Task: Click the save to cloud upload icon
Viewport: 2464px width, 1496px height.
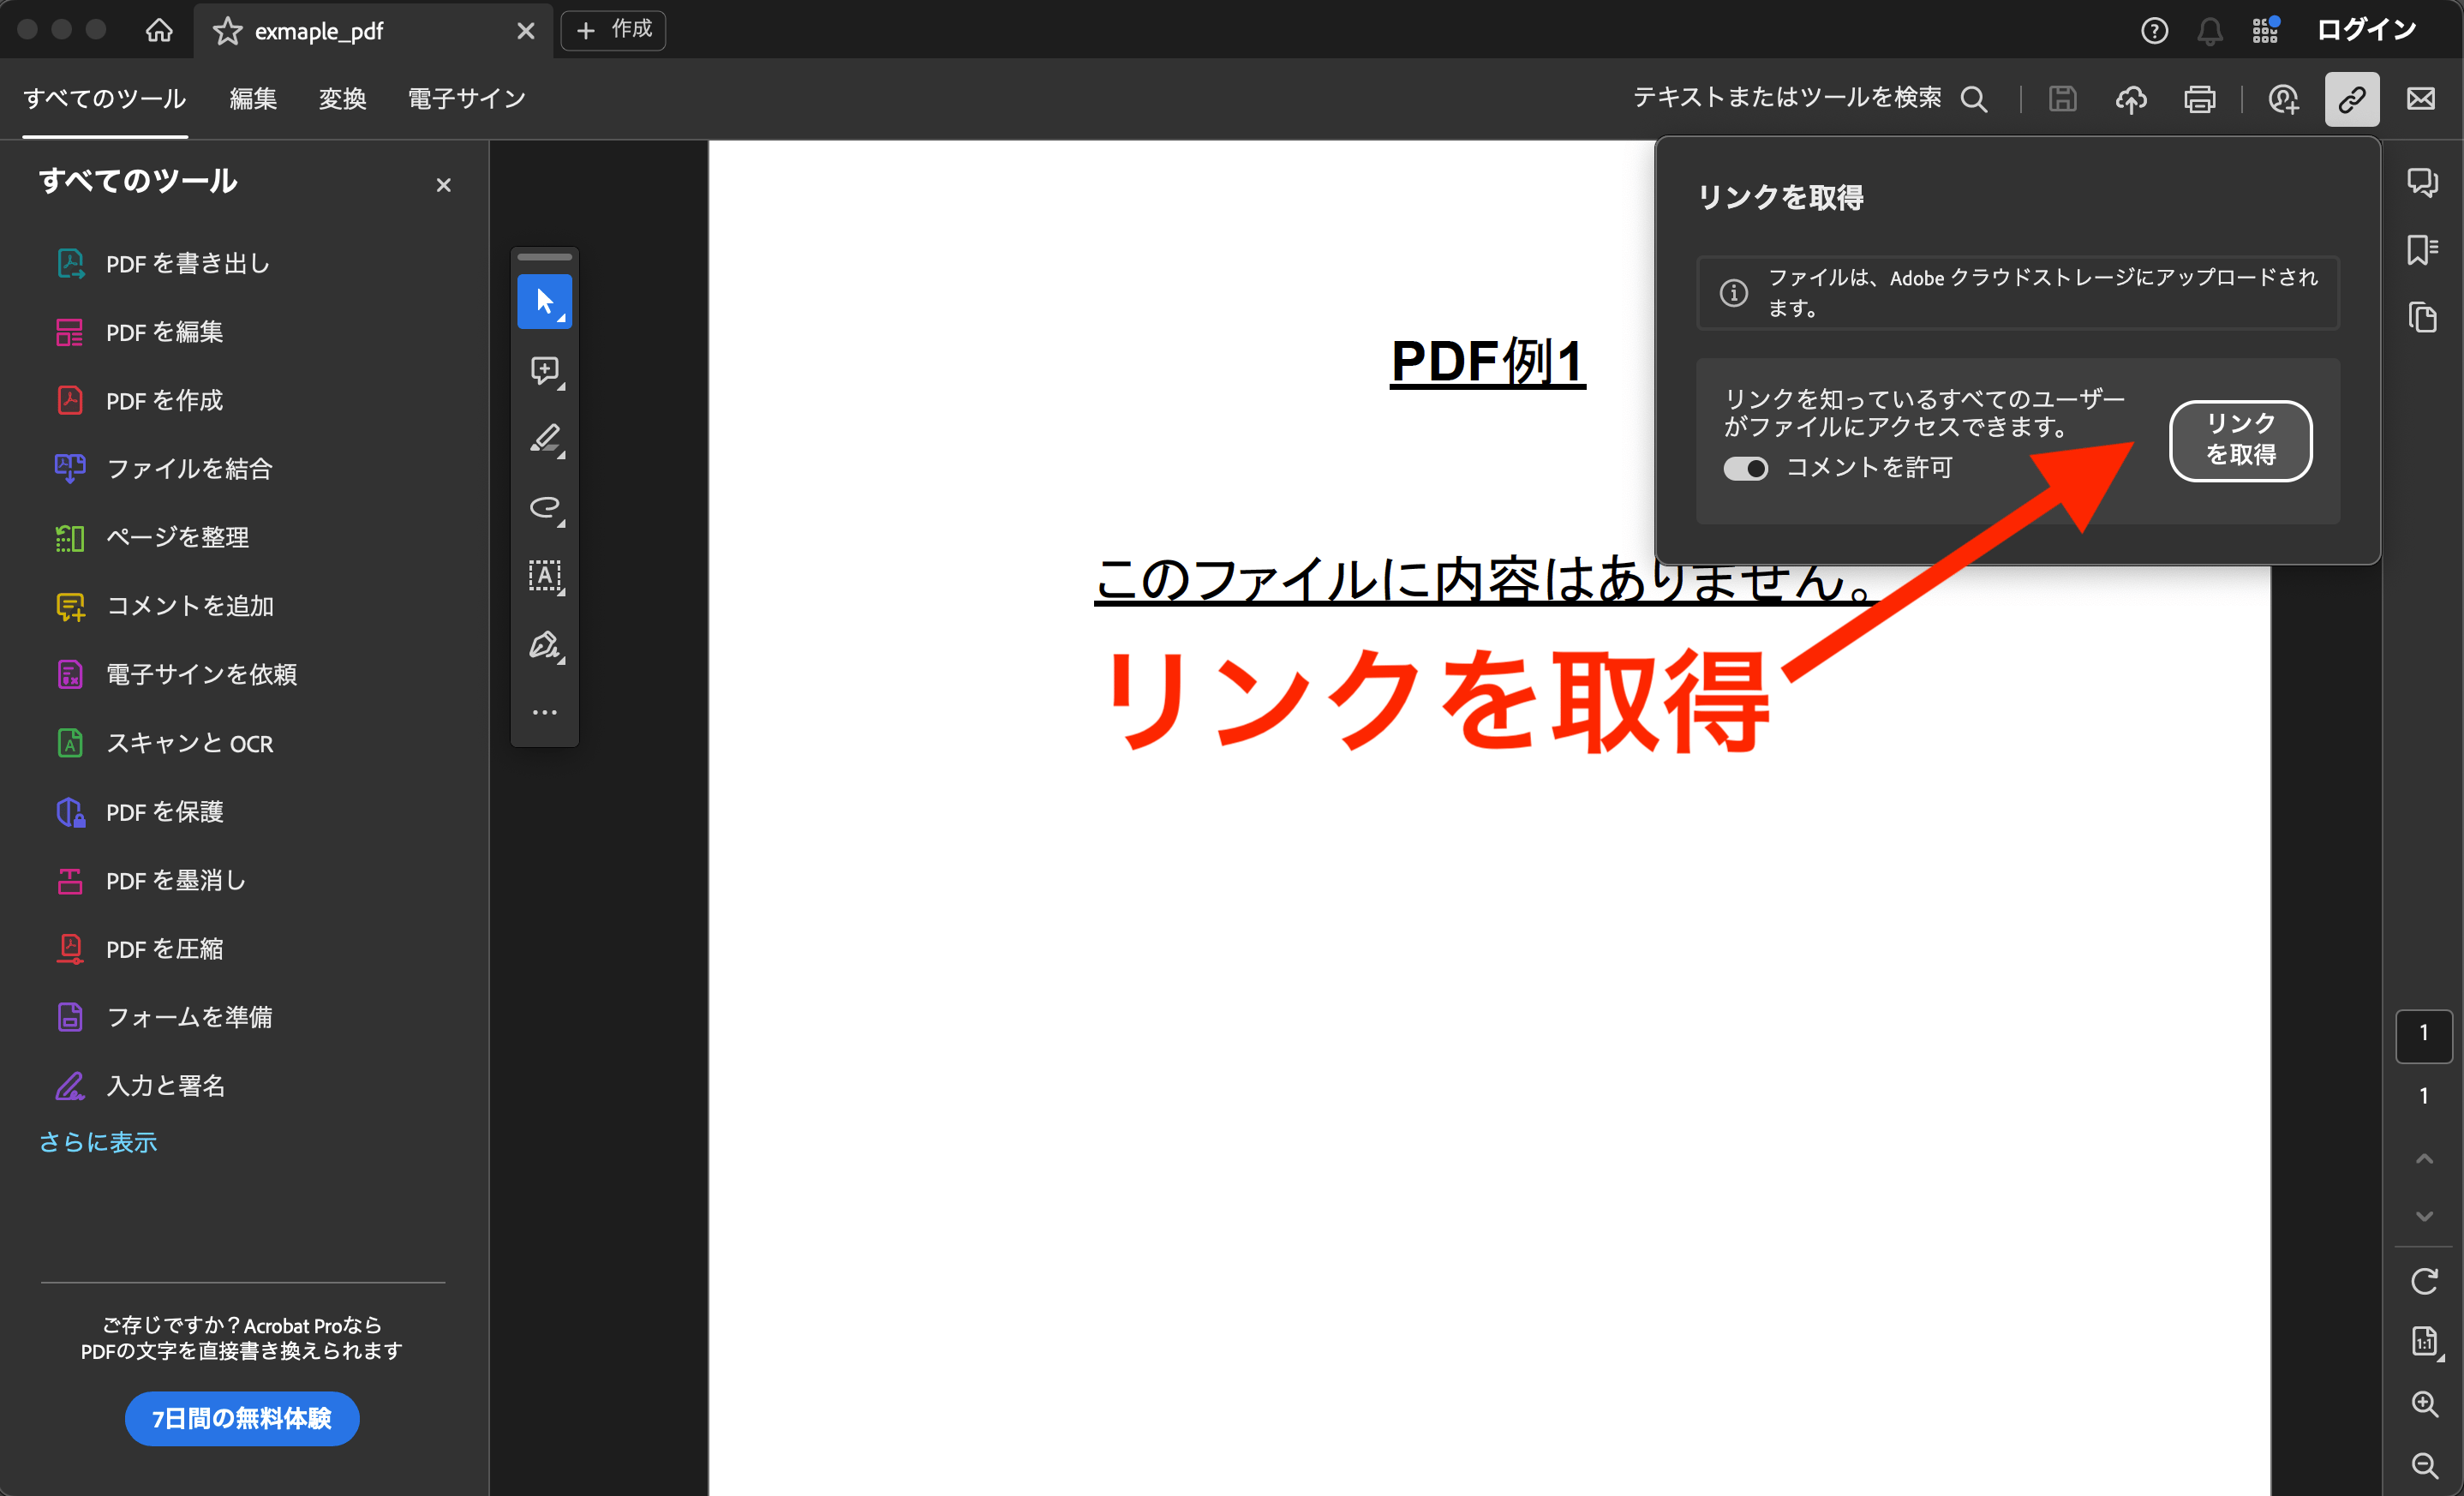Action: [2132, 99]
